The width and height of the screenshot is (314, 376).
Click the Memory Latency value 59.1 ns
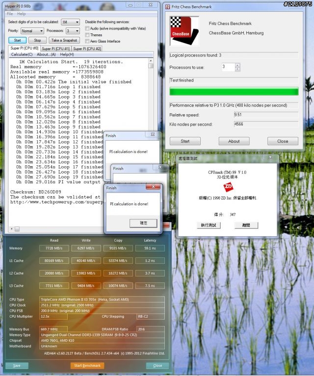pos(150,249)
